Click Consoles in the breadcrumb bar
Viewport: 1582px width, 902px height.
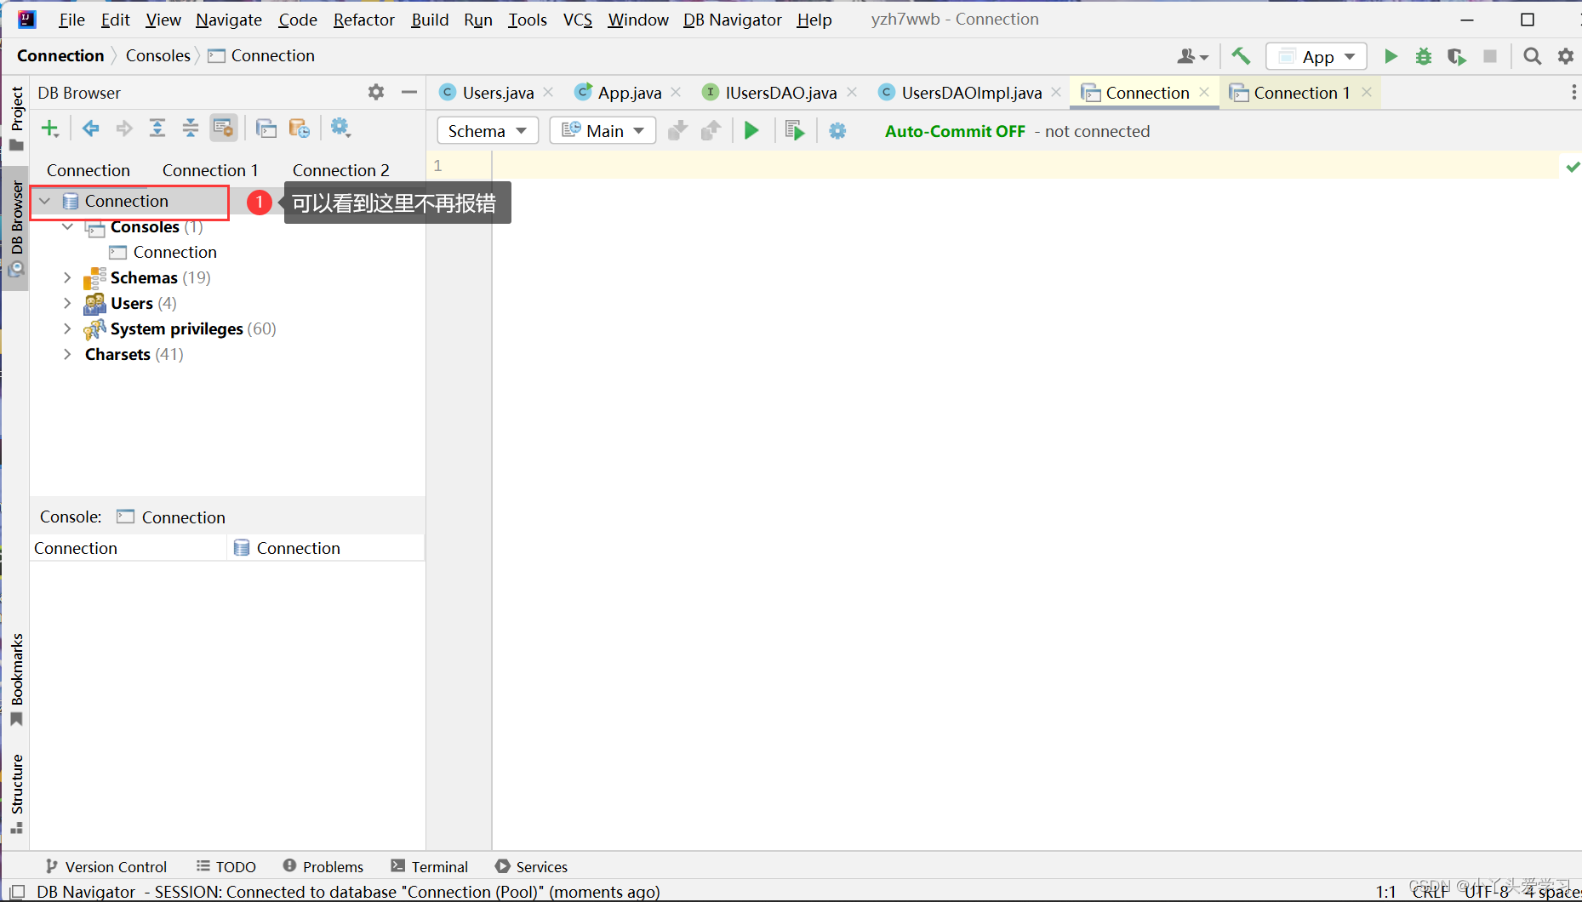pos(158,55)
